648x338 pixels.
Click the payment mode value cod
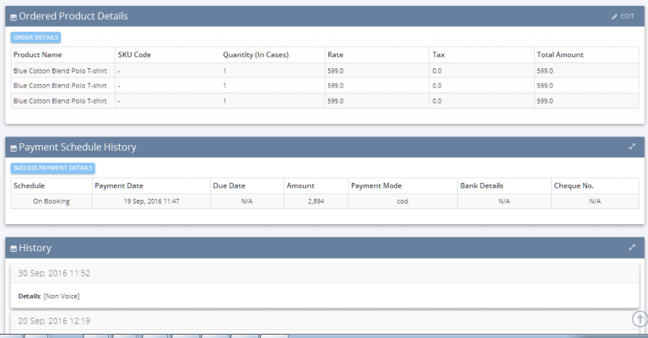point(402,201)
